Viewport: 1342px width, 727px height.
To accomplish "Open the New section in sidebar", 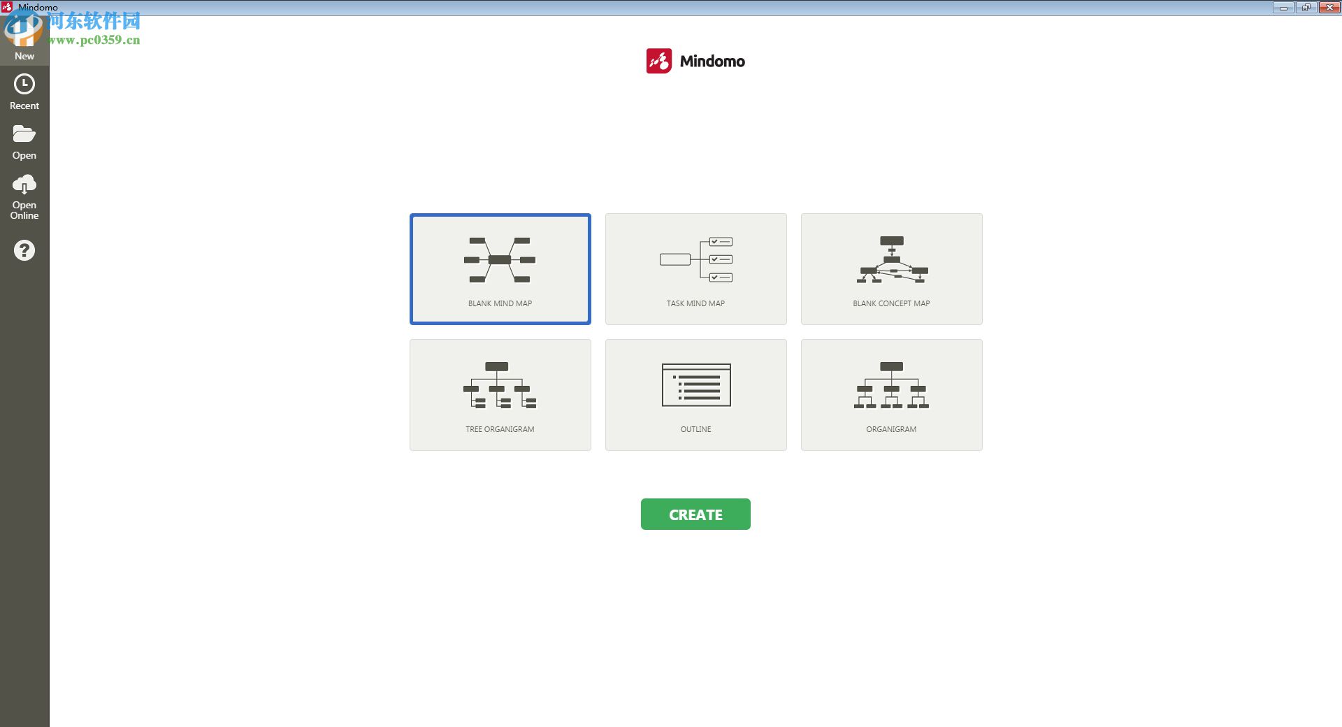I will (x=24, y=41).
